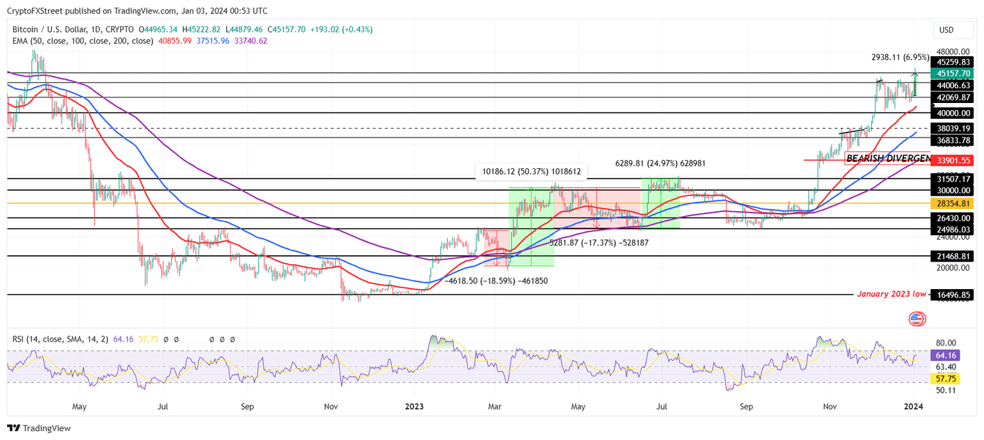Click the January 2023 low annotation
This screenshot has width=984, height=440.
click(x=891, y=294)
